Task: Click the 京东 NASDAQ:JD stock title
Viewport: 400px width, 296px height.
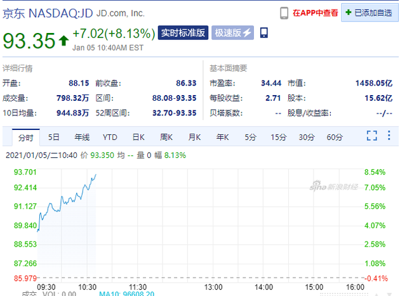Action: coord(48,13)
